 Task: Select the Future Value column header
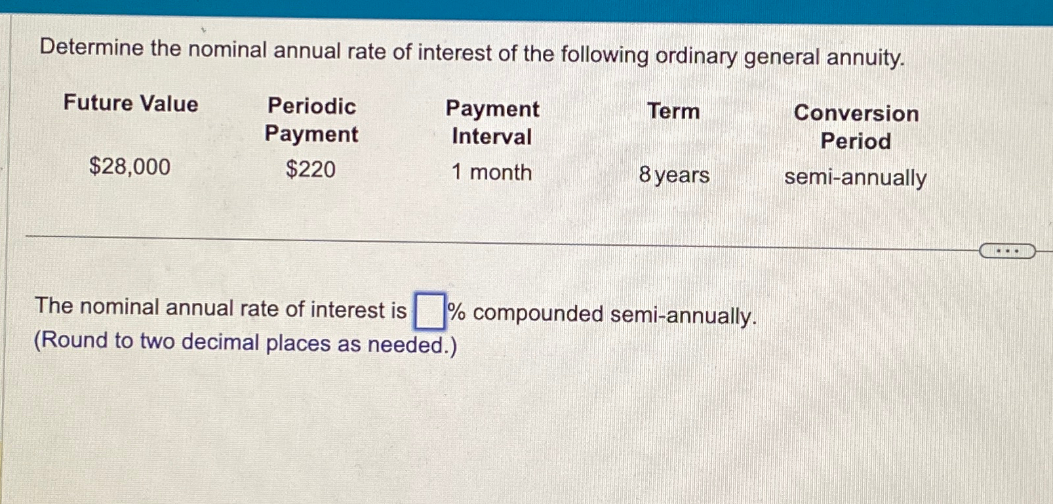(x=132, y=104)
